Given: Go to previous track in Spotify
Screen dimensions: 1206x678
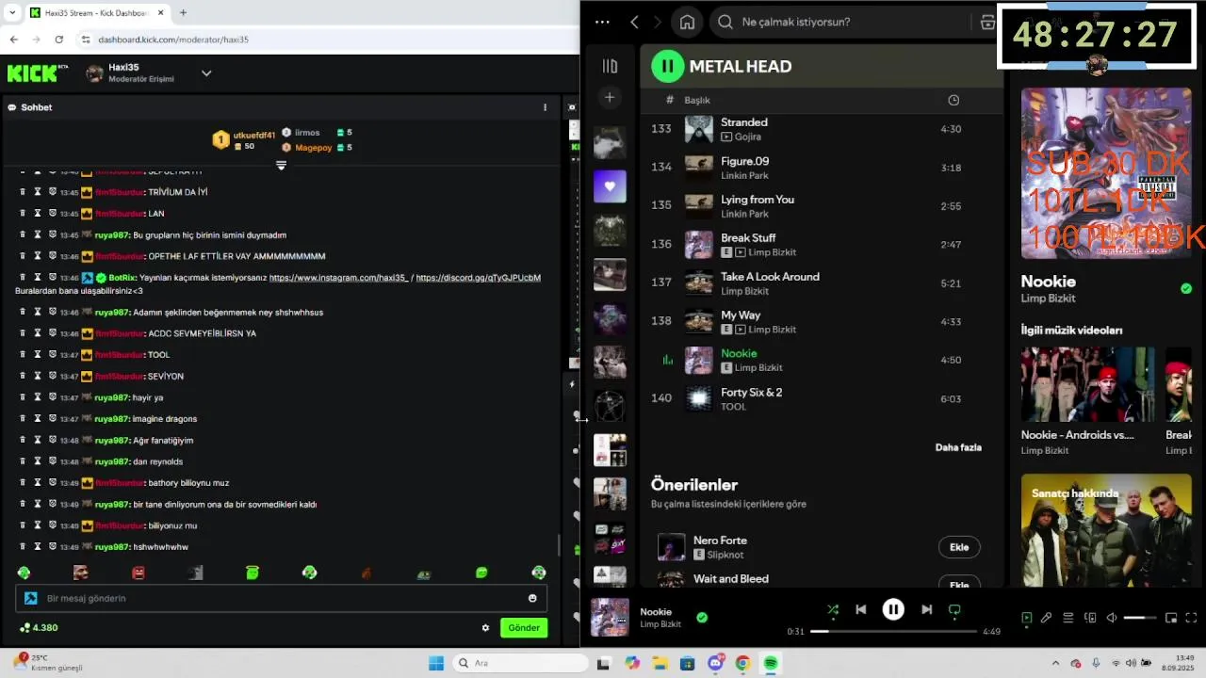Looking at the screenshot, I should tap(860, 609).
